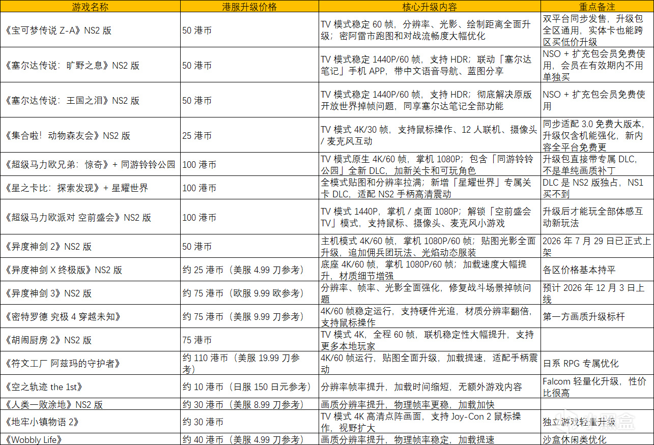
Task: Click the remark "升级包直接带专属 DLC，不是单纯画质补丁"
Action: coord(597,164)
